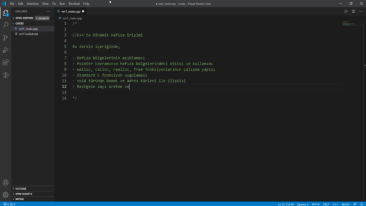This screenshot has width=366, height=206.
Task: Open the Selection menu
Action: [33, 4]
